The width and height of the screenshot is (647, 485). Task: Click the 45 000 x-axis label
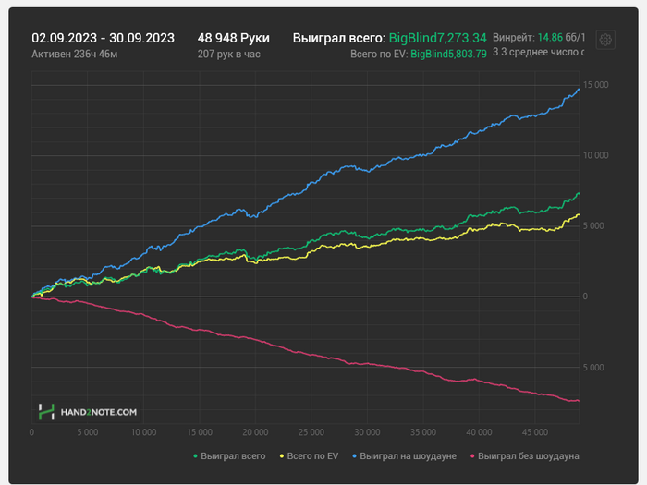coord(535,432)
